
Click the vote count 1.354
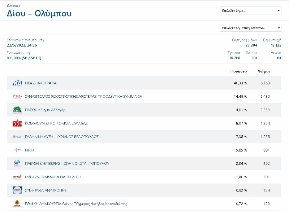click(x=265, y=123)
